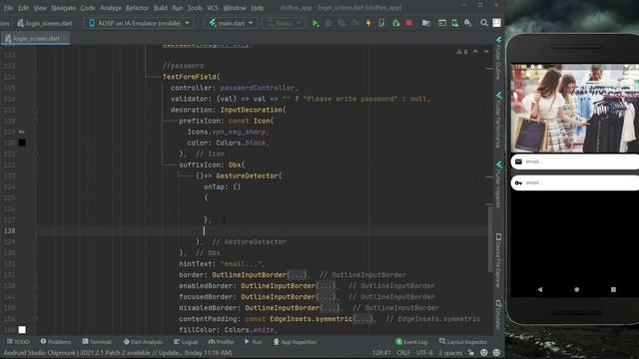Open the Dart Analysis tool window
The height and width of the screenshot is (359, 639).
[x=143, y=342]
